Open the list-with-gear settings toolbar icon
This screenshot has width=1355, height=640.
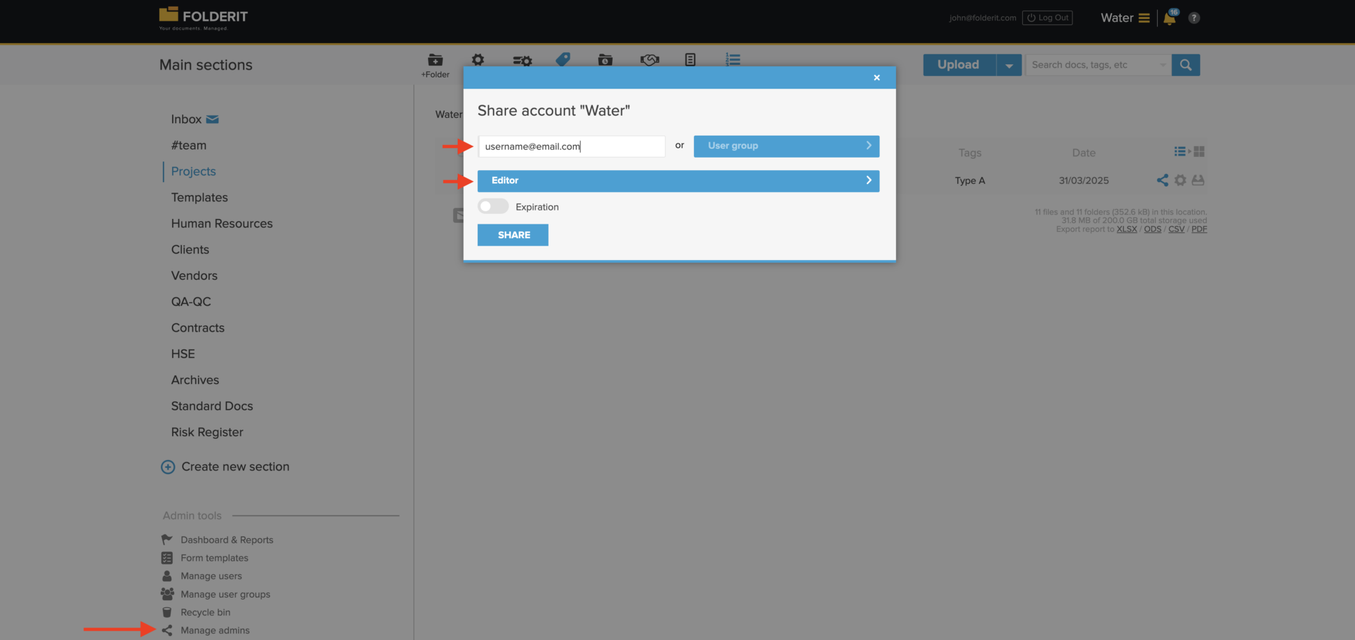point(522,60)
